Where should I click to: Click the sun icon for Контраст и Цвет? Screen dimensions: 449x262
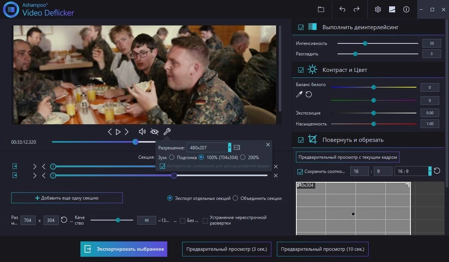pyautogui.click(x=312, y=70)
